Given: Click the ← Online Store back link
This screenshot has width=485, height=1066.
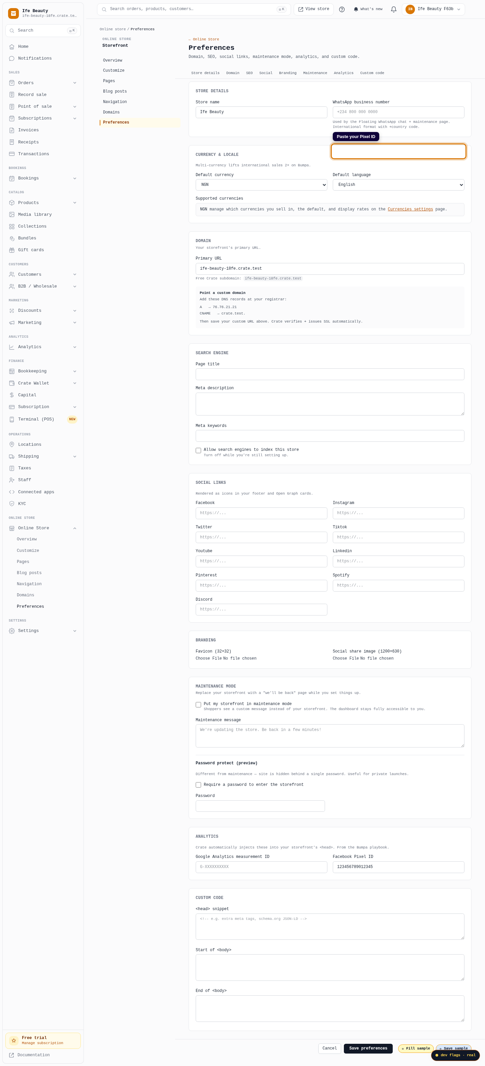Looking at the screenshot, I should [204, 39].
